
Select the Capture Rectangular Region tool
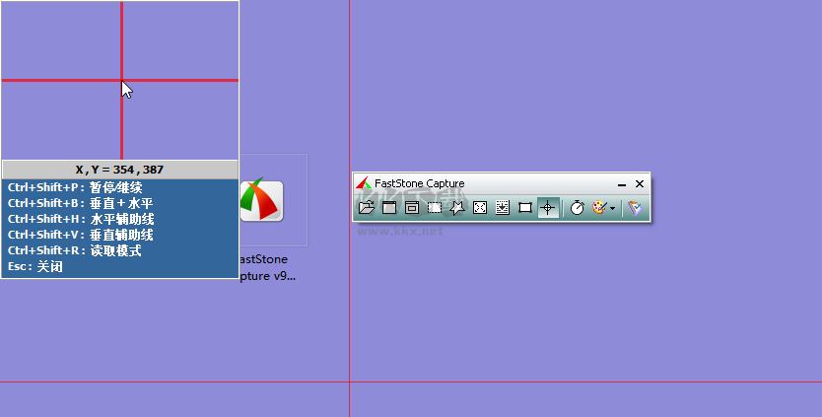(x=435, y=208)
